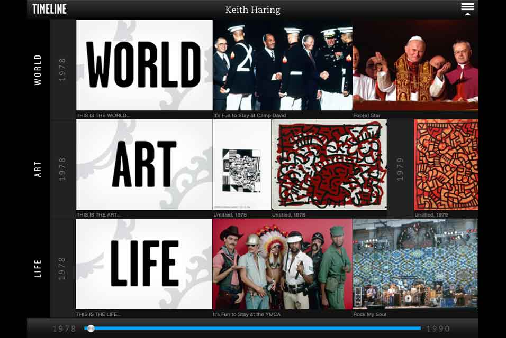The width and height of the screenshot is (506, 338).
Task: Click the 1978 year marker in Art row
Action: coord(62,169)
